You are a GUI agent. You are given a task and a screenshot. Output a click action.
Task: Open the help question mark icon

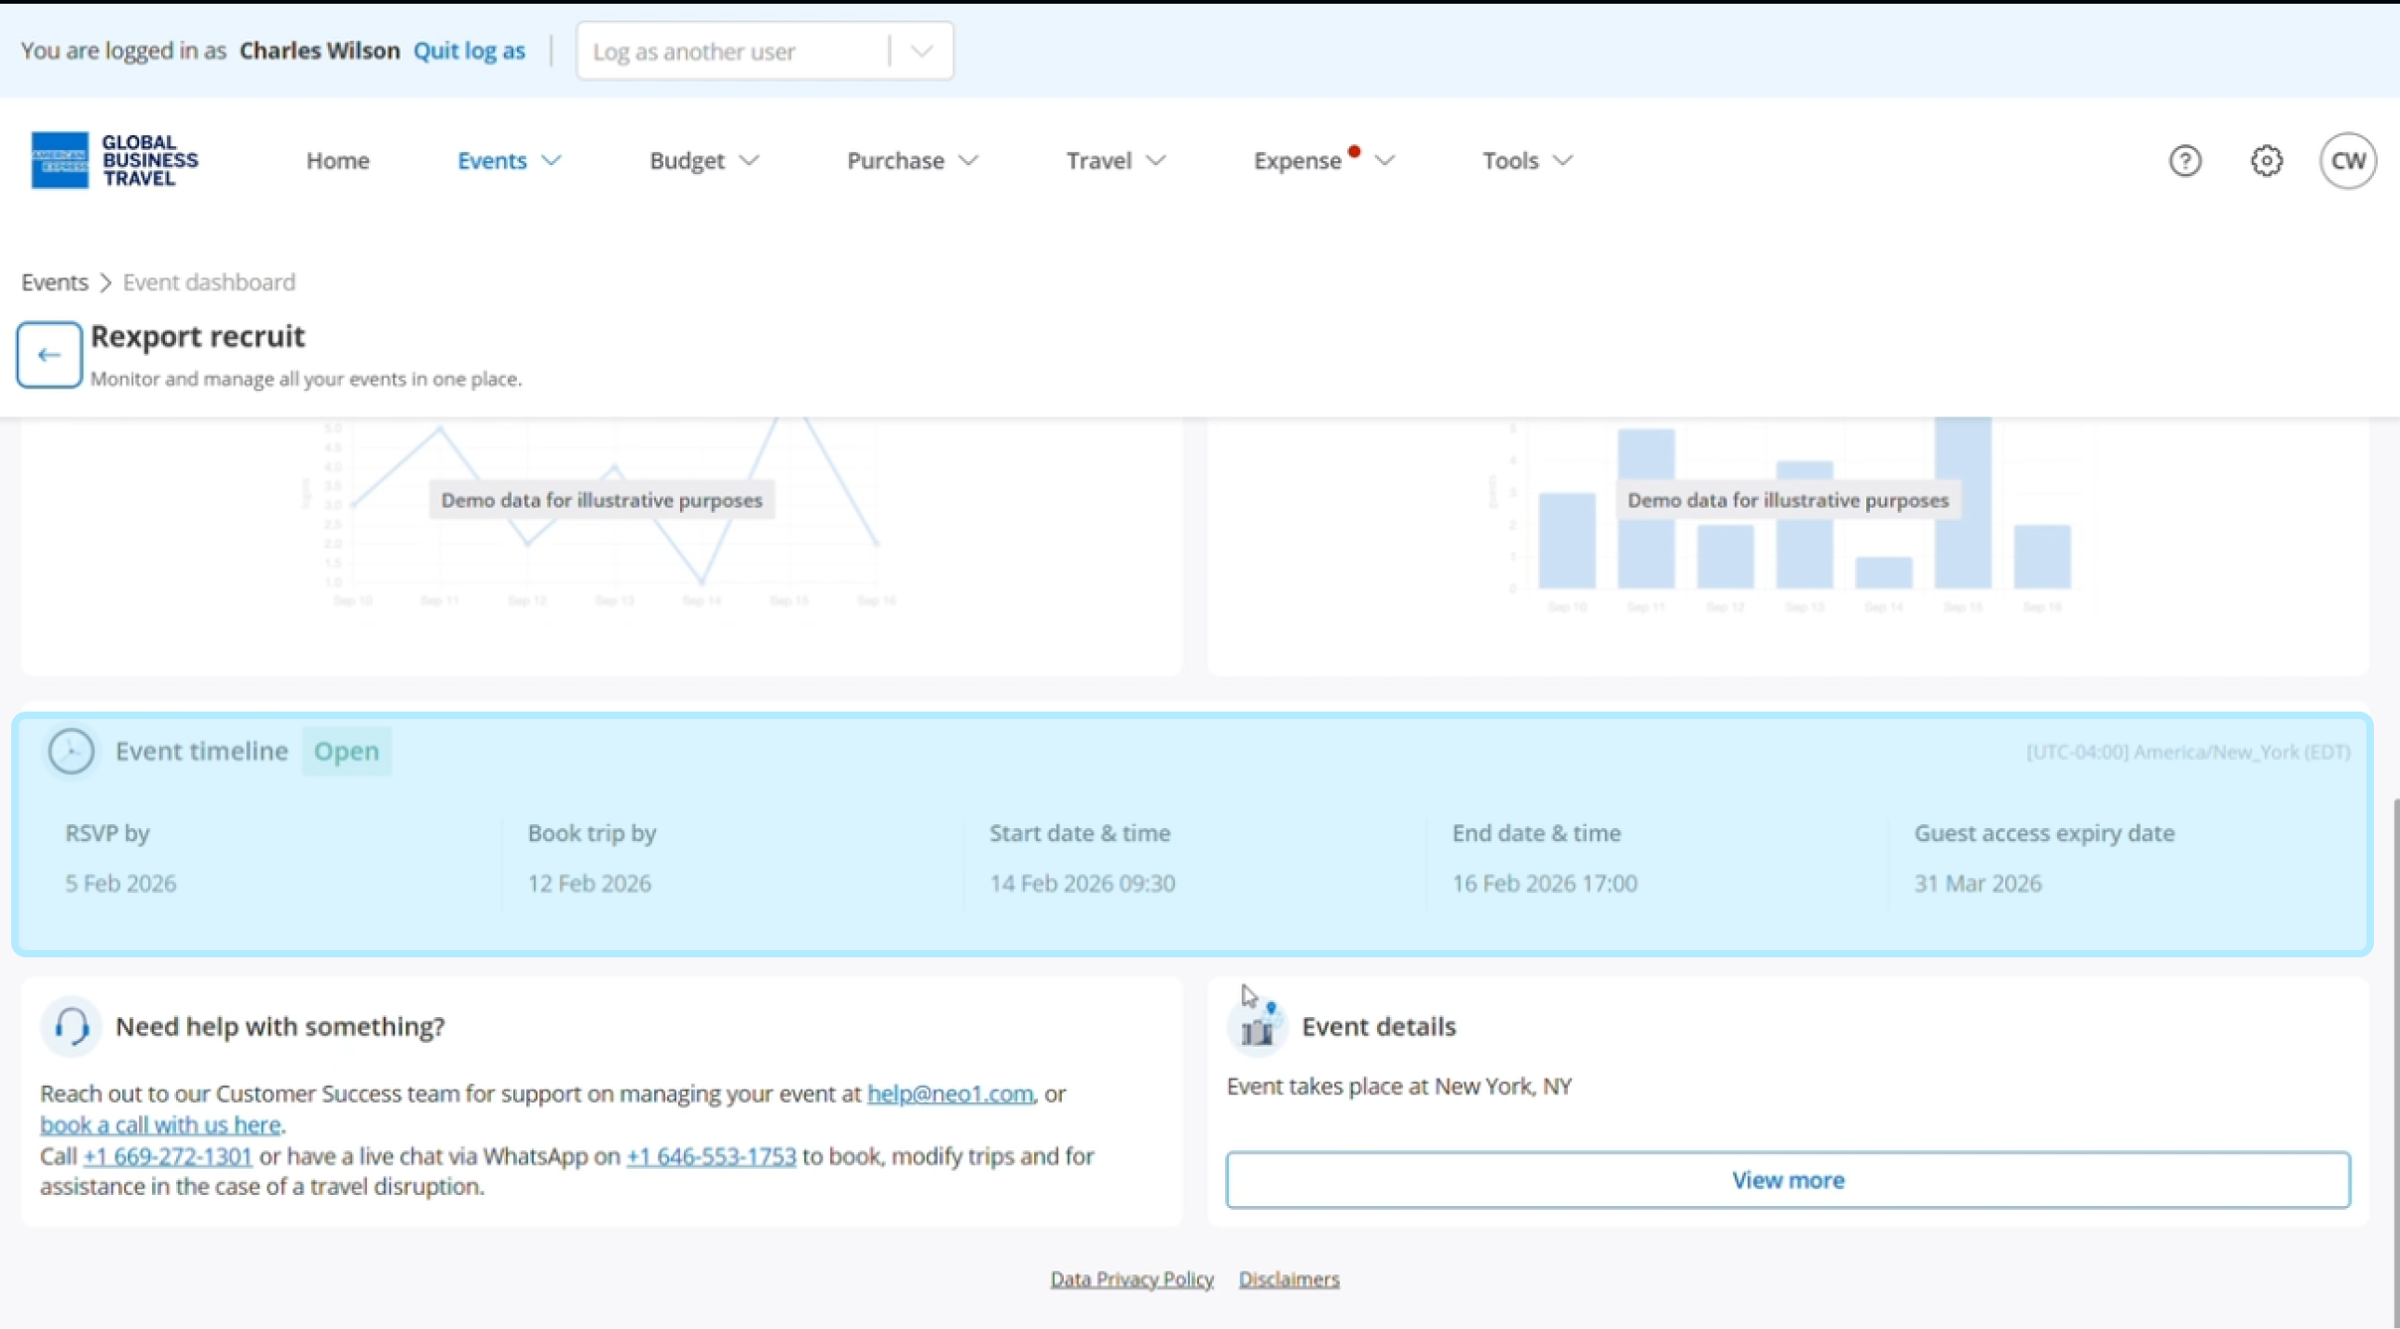click(2185, 161)
